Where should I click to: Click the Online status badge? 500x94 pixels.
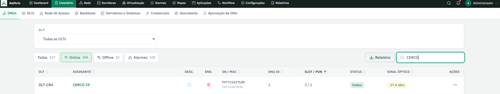point(357,85)
